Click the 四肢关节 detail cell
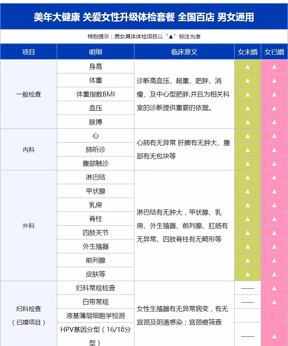This screenshot has height=346, width=288. click(95, 233)
